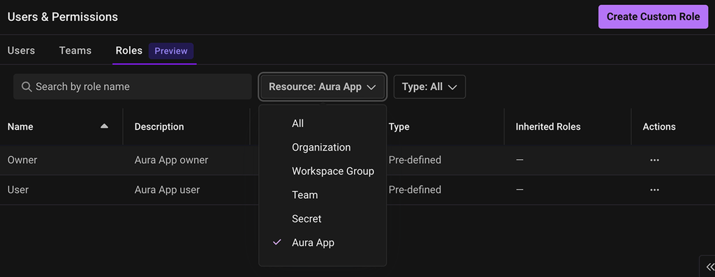715x277 pixels.
Task: Collapse side panel with double-chevron icon
Action: [x=709, y=267]
